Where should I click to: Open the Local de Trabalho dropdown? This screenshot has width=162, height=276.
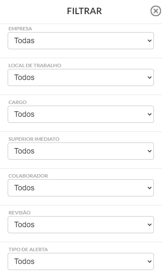click(x=81, y=77)
